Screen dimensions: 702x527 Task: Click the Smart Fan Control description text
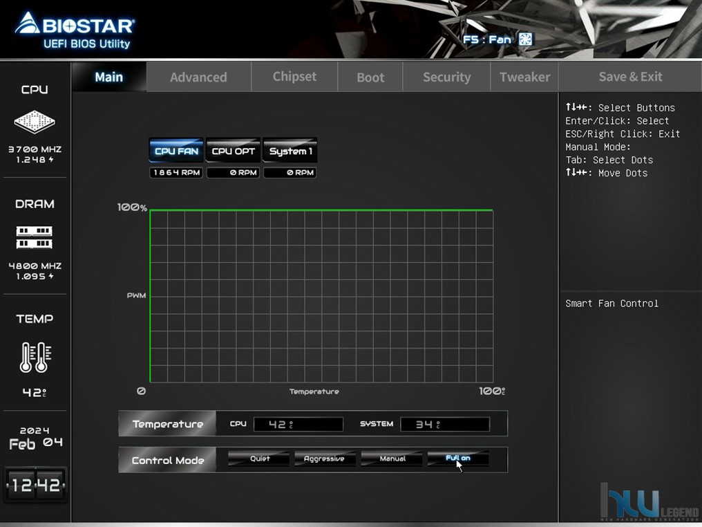pyautogui.click(x=611, y=304)
